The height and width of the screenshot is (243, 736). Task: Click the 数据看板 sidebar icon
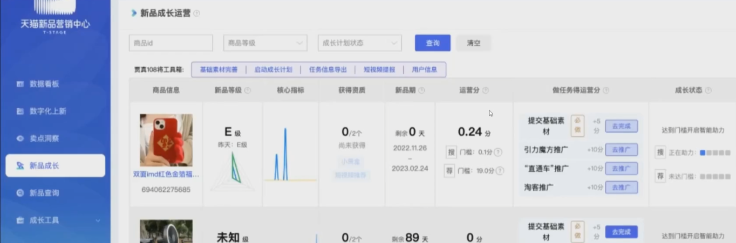(21, 84)
